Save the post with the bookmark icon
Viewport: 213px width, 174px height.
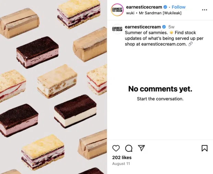(x=204, y=148)
